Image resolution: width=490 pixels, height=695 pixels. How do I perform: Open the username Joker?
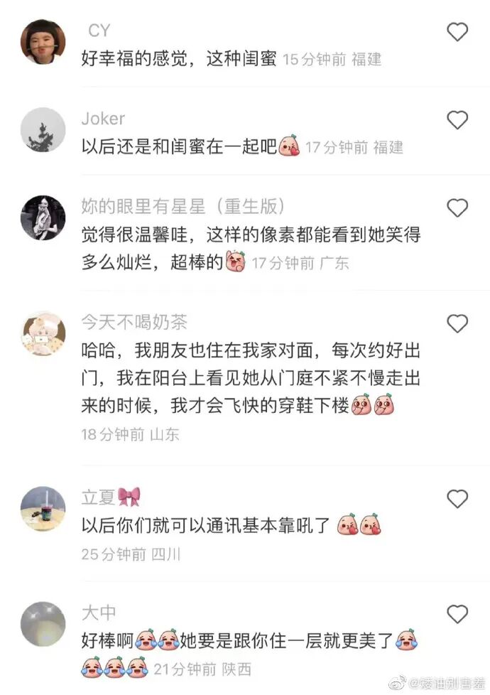point(103,119)
